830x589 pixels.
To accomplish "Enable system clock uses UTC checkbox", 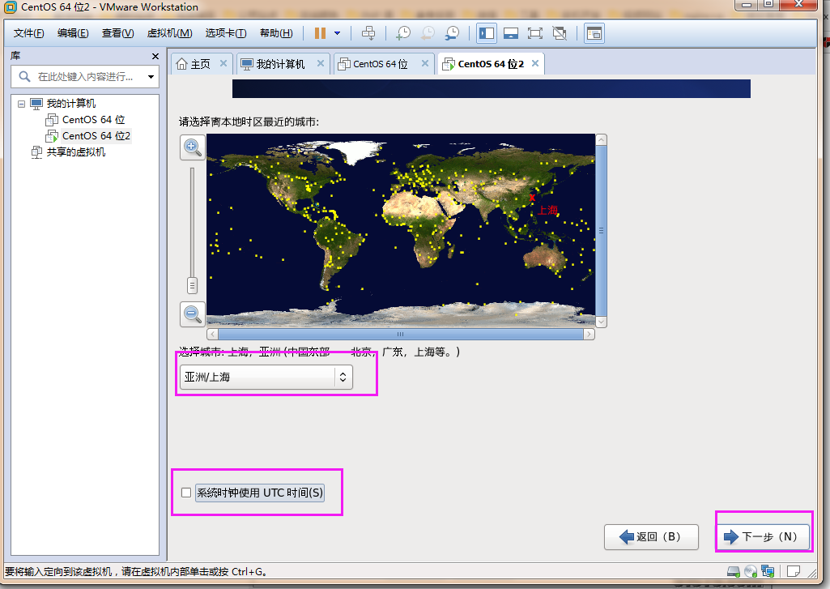I will pos(187,493).
